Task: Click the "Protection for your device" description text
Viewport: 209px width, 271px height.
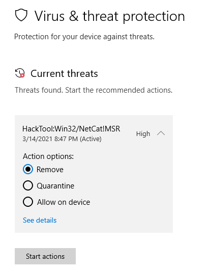Action: (84, 37)
